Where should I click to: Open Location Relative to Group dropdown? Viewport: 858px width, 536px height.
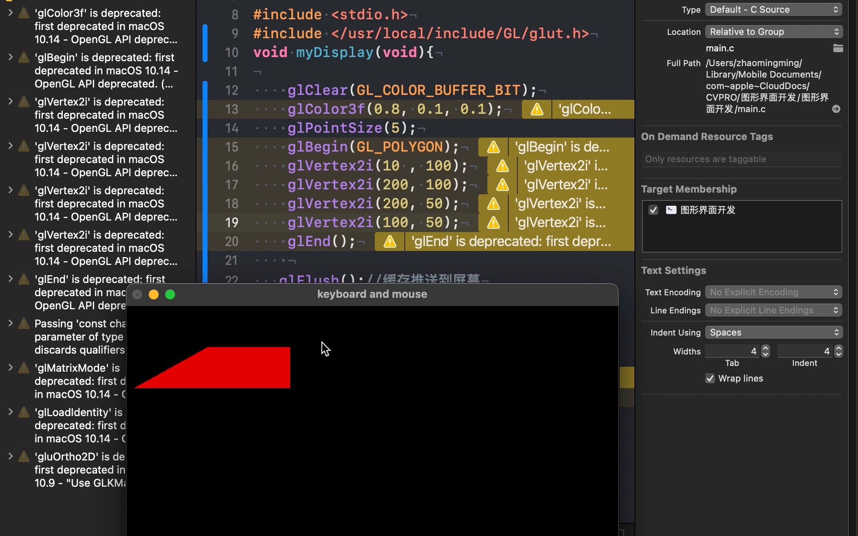click(x=773, y=32)
